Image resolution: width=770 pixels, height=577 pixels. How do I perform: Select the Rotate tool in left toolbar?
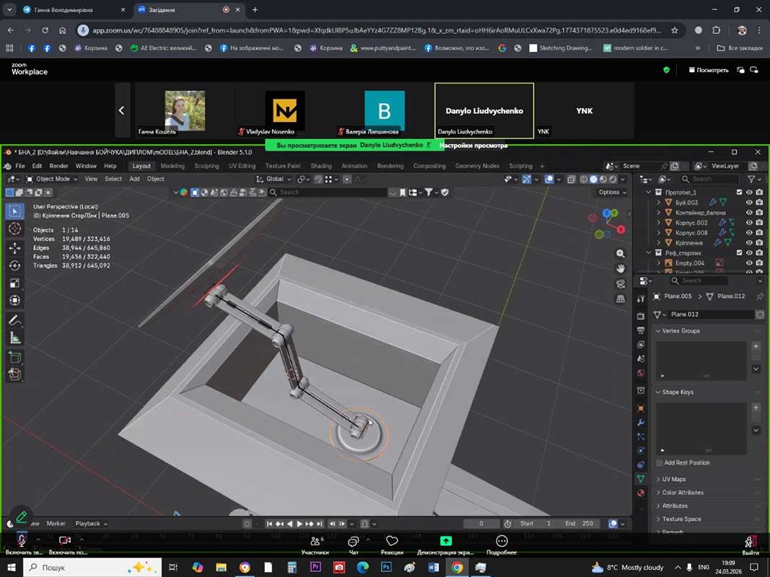point(14,265)
